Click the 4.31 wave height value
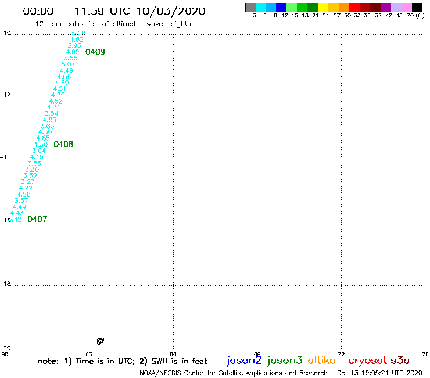Image resolution: width=430 pixels, height=378 pixels. point(53,108)
